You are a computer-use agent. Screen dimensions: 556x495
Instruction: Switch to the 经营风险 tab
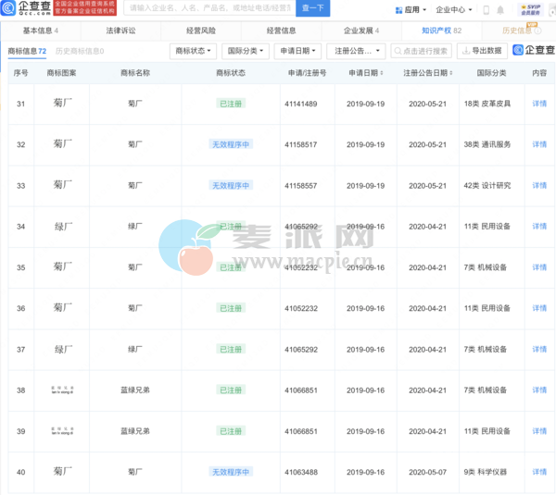[x=201, y=31]
